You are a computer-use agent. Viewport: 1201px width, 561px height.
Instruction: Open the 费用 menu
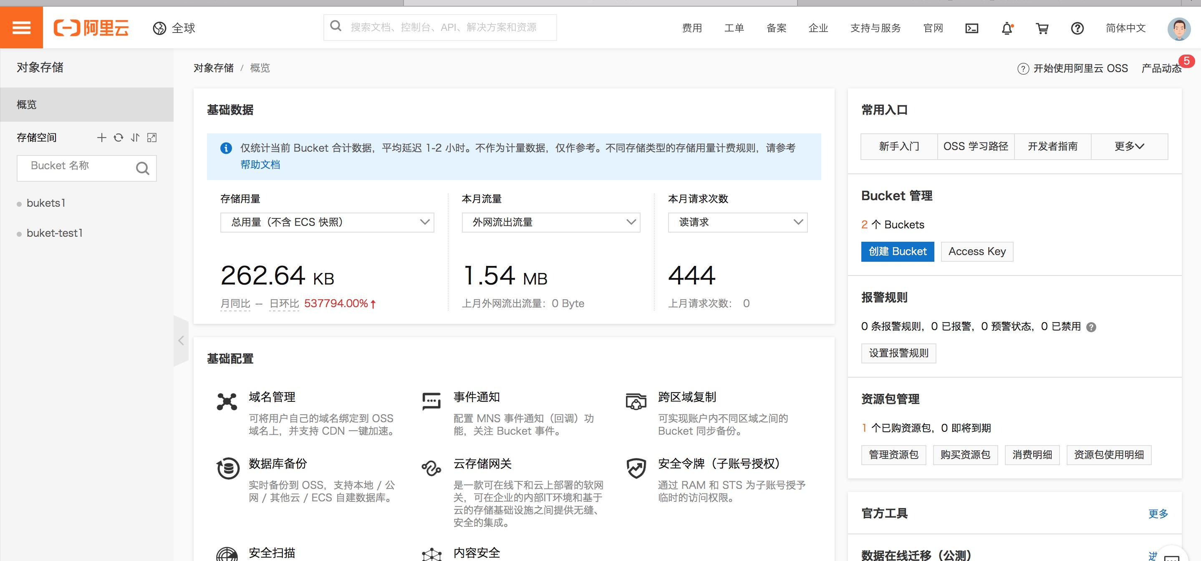pyautogui.click(x=692, y=28)
